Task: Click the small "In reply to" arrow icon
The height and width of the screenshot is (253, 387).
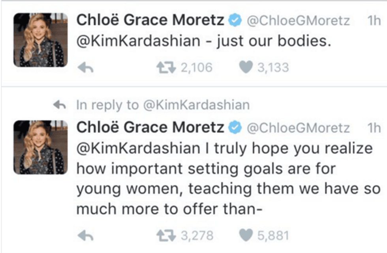Action: (60, 105)
